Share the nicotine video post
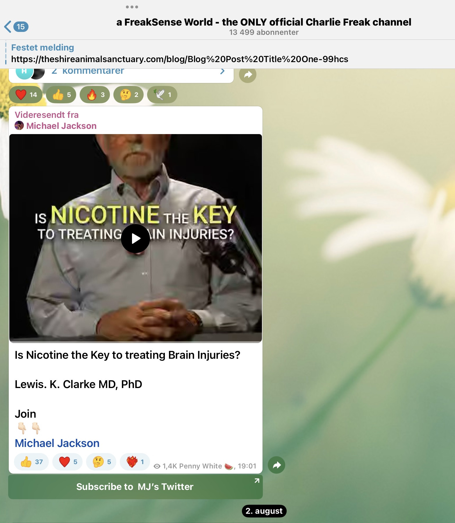455x523 pixels. click(x=276, y=465)
